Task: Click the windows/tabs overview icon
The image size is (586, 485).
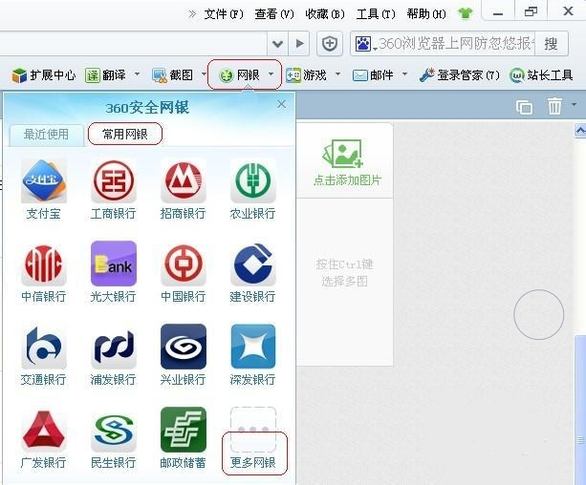Action: pyautogui.click(x=524, y=107)
